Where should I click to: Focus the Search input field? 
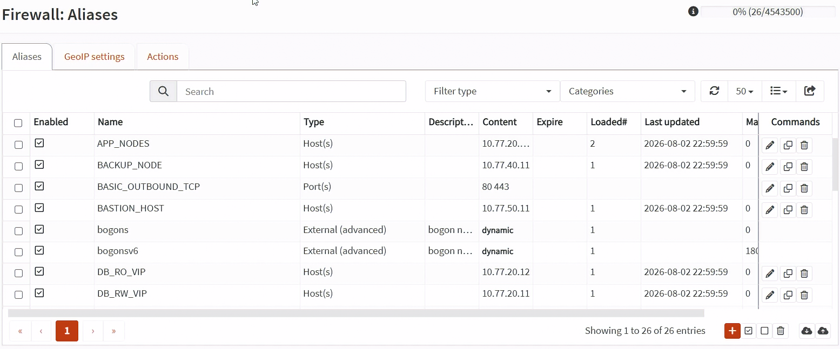[291, 91]
